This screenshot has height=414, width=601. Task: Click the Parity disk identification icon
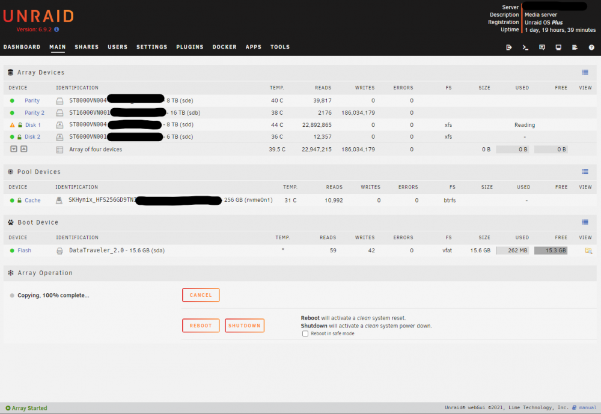[59, 101]
